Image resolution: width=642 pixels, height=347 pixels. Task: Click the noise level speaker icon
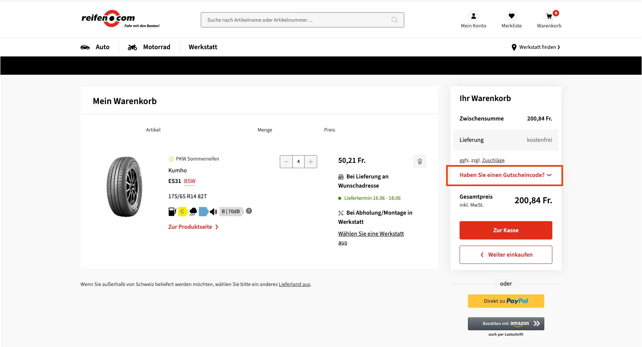[x=213, y=212]
